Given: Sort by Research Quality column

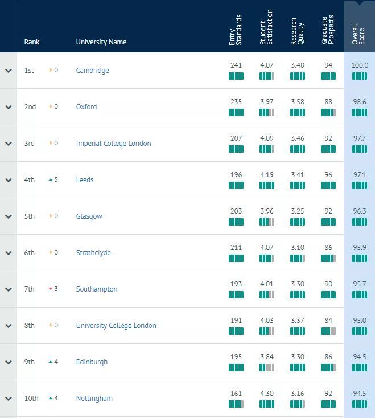Looking at the screenshot, I should tap(297, 31).
